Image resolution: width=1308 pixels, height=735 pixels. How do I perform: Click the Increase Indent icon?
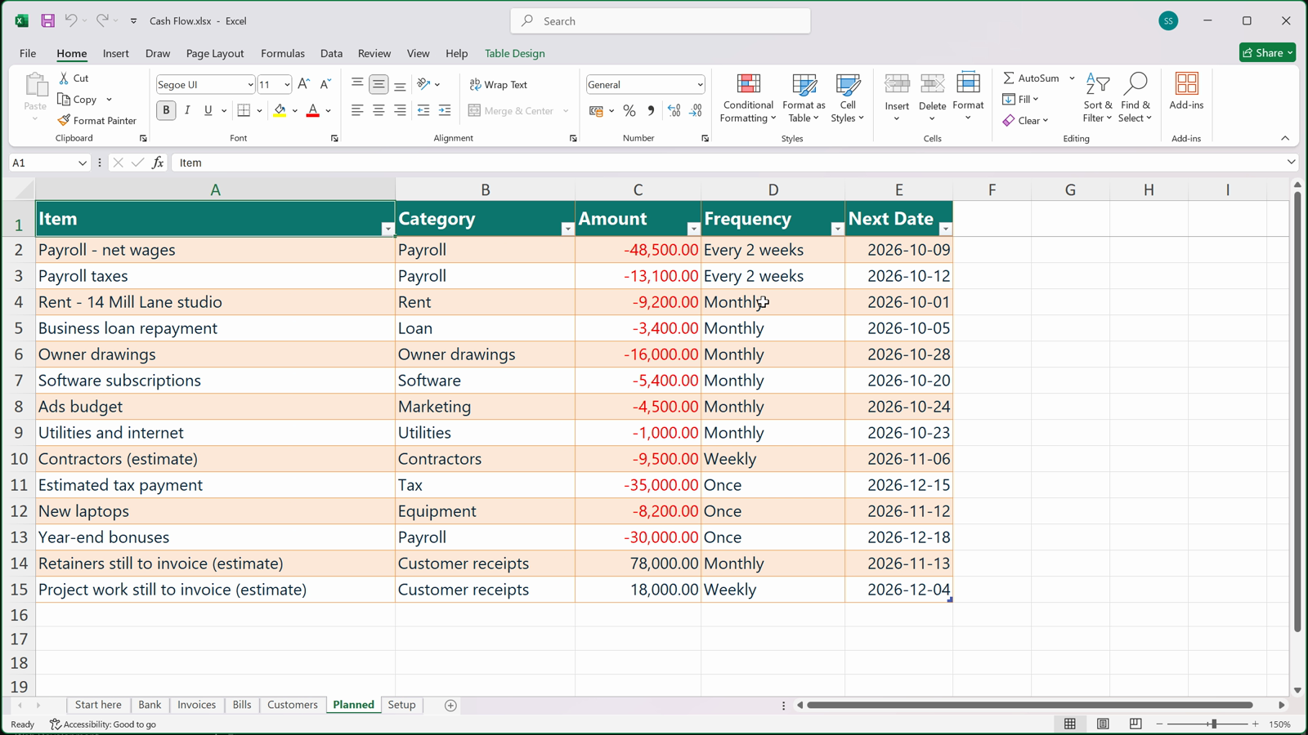(x=445, y=110)
